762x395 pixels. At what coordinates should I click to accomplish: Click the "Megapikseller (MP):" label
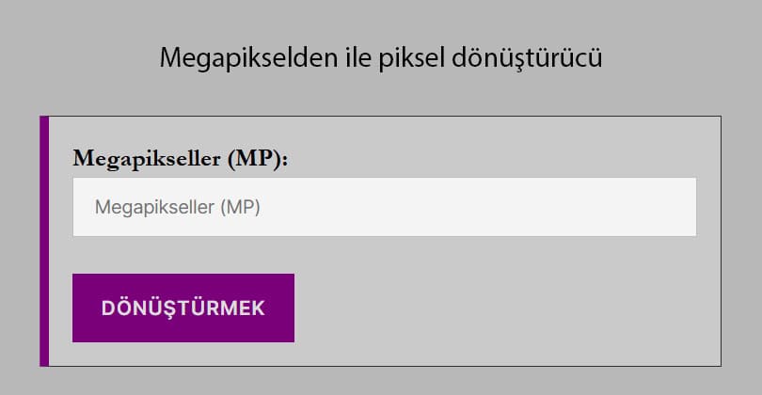(x=180, y=157)
